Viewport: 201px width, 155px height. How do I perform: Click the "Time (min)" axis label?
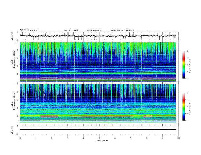[x=102, y=141]
